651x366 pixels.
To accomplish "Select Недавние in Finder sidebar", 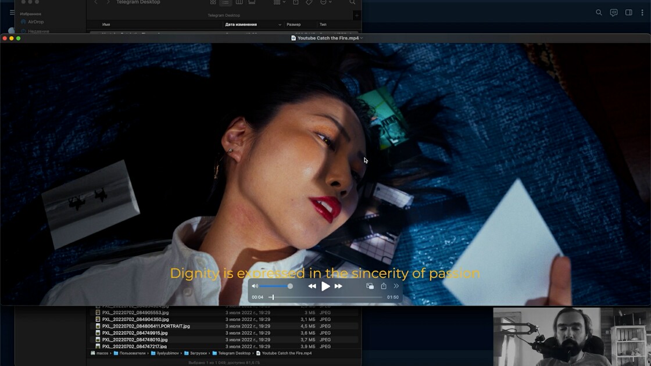I will (38, 31).
